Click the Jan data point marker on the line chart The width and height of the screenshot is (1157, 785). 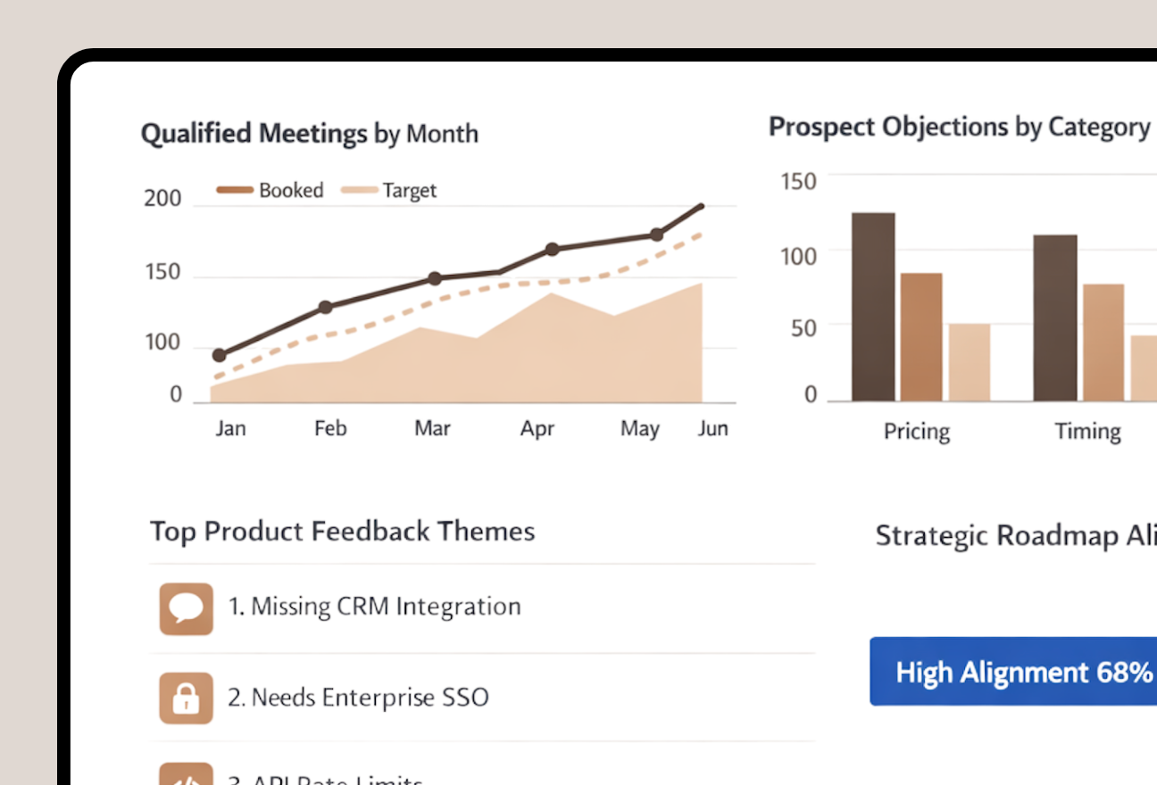click(x=220, y=354)
